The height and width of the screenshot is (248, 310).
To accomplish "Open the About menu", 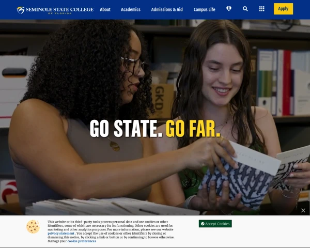I will (x=105, y=9).
